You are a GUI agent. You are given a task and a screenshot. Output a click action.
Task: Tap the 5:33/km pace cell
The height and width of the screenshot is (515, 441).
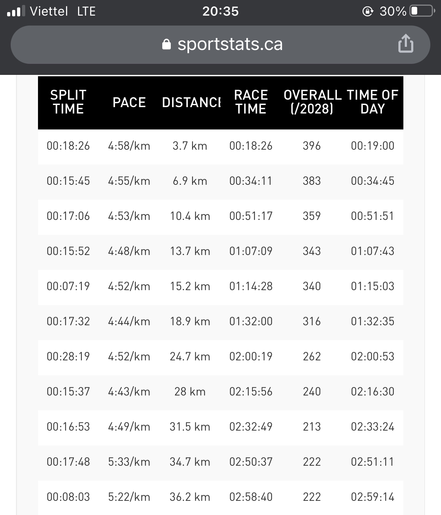[x=129, y=462]
